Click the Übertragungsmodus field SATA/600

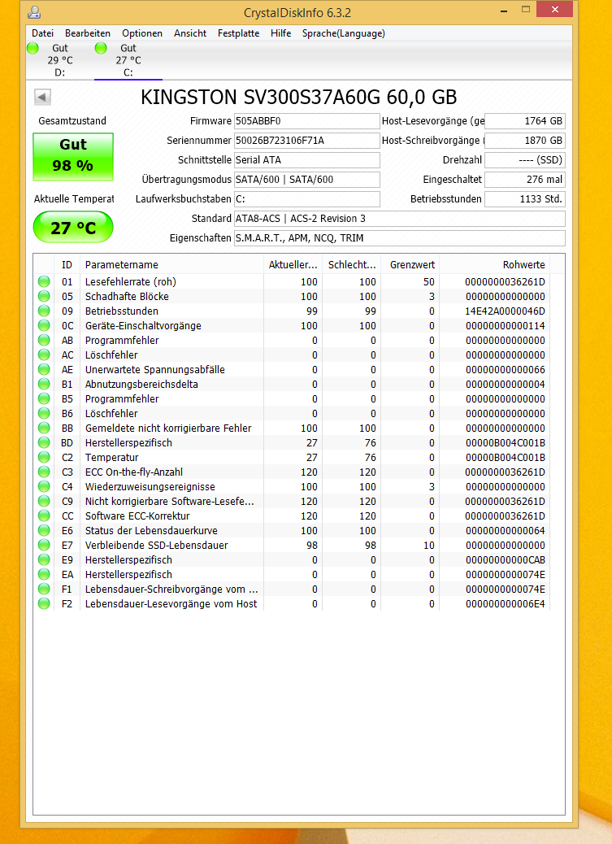306,179
